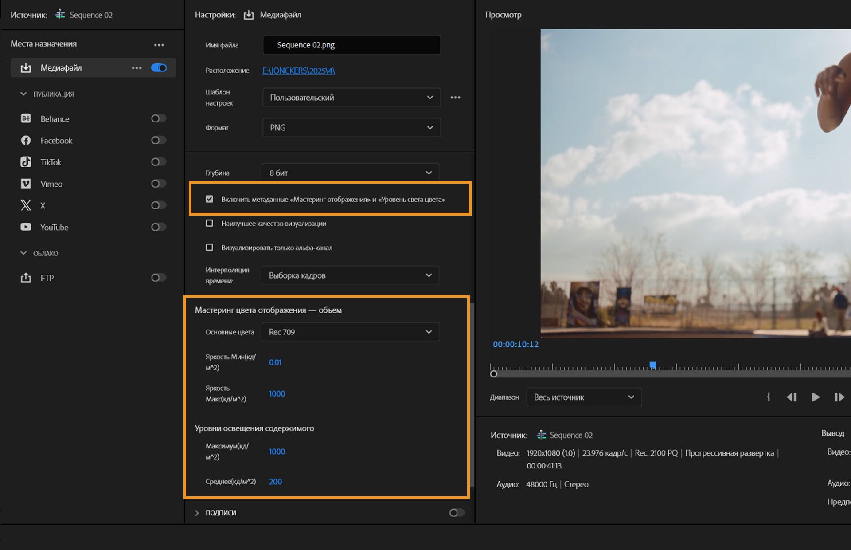Screen dimensions: 851x550
Task: Click the settings panel vertical scrollbar
Action: click(472, 394)
